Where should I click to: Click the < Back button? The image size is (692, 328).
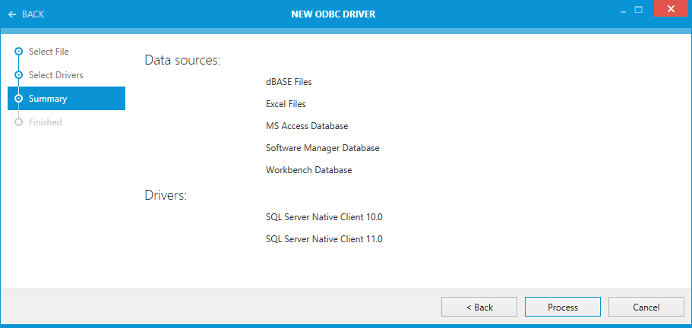pyautogui.click(x=479, y=307)
